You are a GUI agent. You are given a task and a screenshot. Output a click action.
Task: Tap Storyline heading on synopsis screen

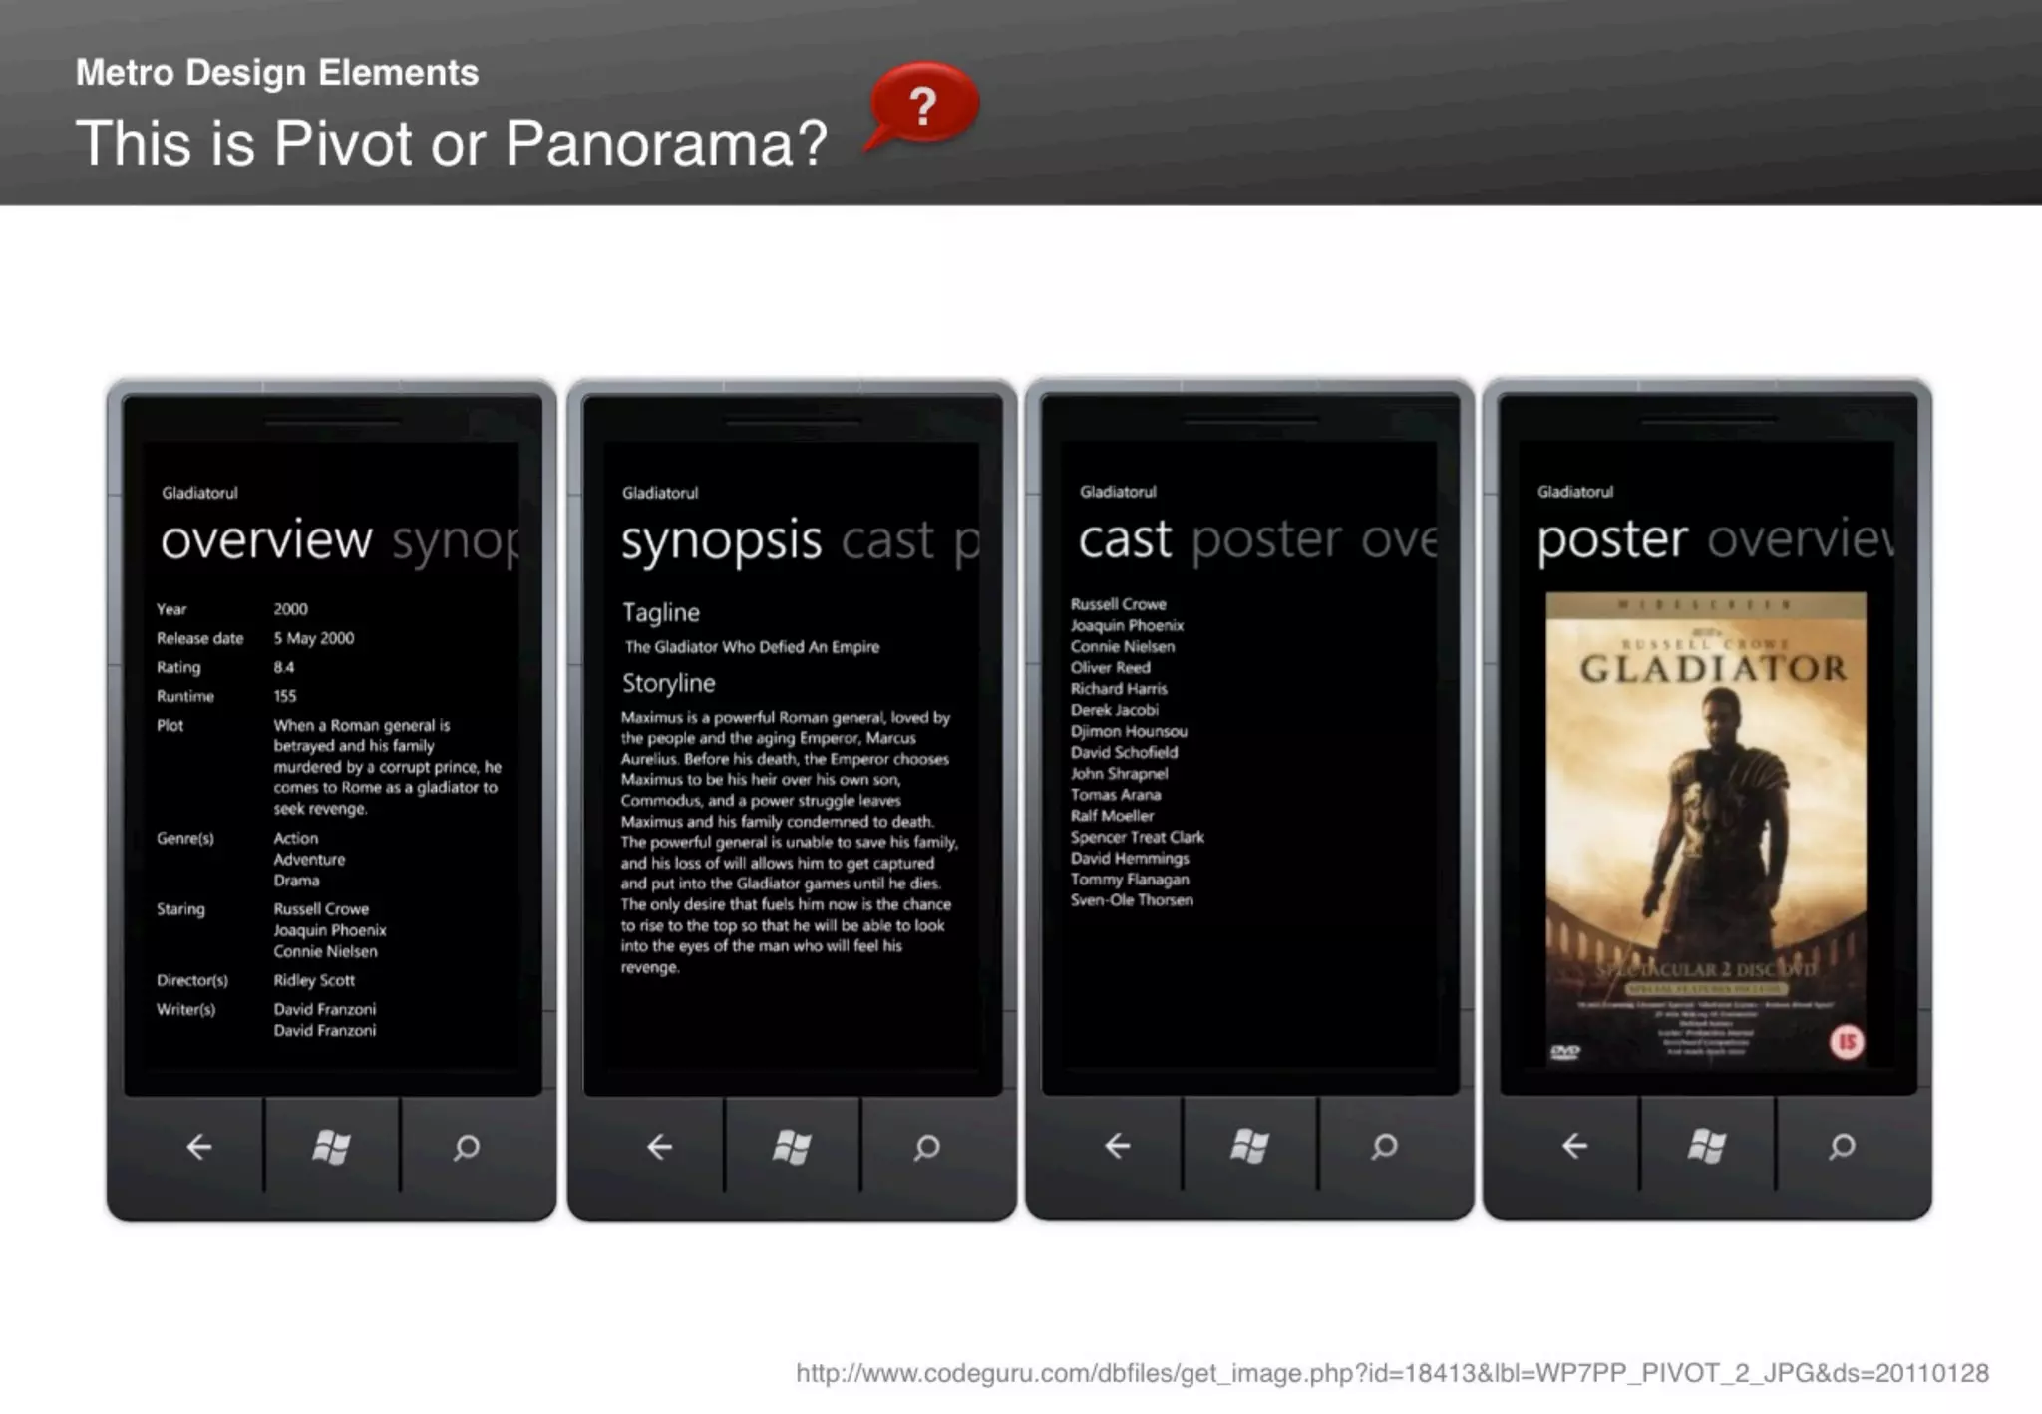tap(668, 683)
